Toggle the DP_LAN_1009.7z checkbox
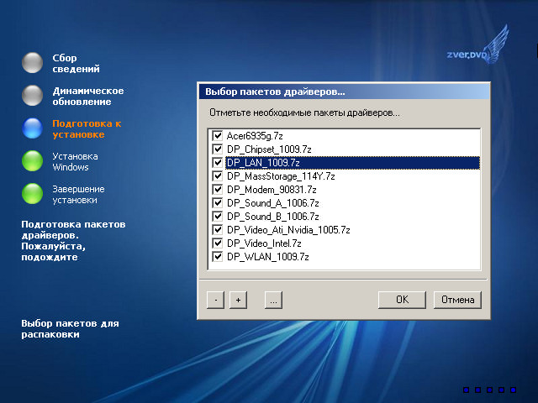The image size is (538, 403). [217, 162]
